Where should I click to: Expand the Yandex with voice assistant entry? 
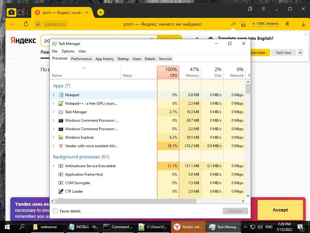pos(53,146)
